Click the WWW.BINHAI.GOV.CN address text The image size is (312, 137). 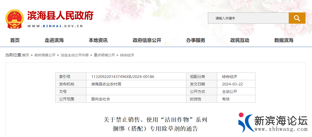[55, 26]
